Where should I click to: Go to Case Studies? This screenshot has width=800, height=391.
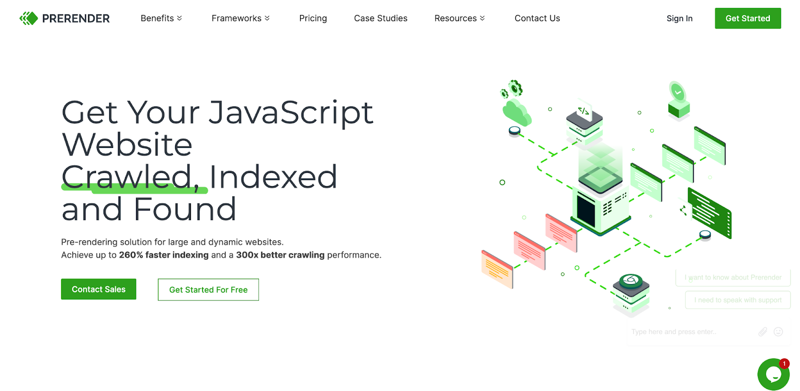point(380,18)
